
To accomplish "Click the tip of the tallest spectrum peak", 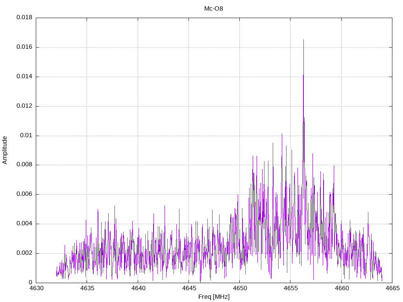I will (303, 40).
